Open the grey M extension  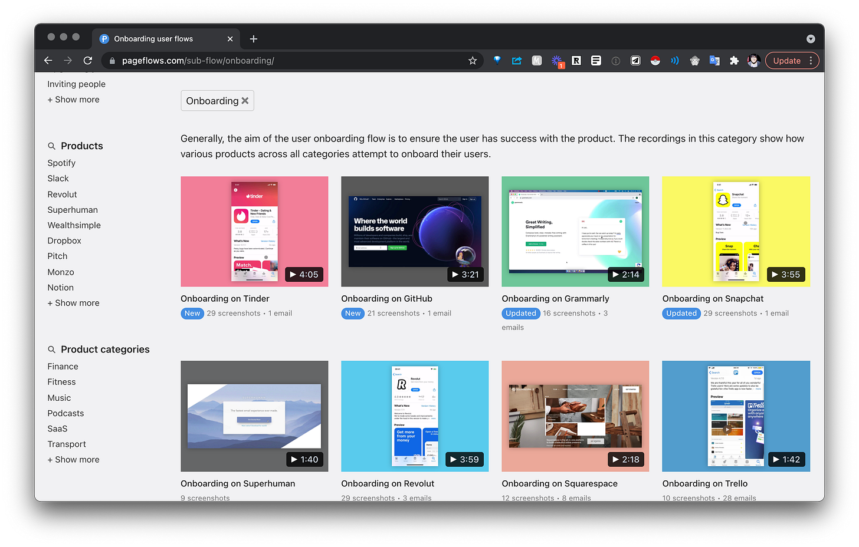[x=537, y=60]
